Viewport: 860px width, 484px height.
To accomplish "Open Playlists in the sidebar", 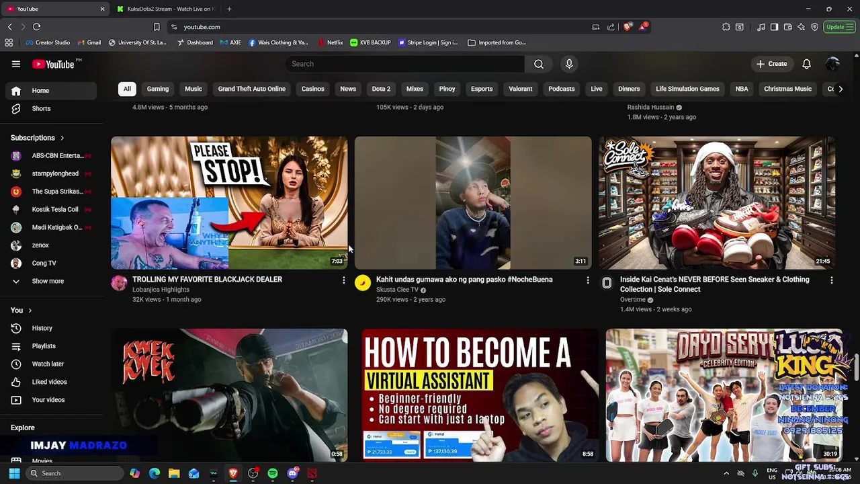I will (x=52, y=346).
